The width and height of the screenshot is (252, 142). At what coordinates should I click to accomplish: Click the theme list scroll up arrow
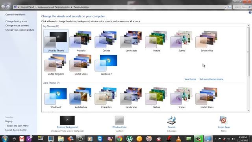point(248,26)
